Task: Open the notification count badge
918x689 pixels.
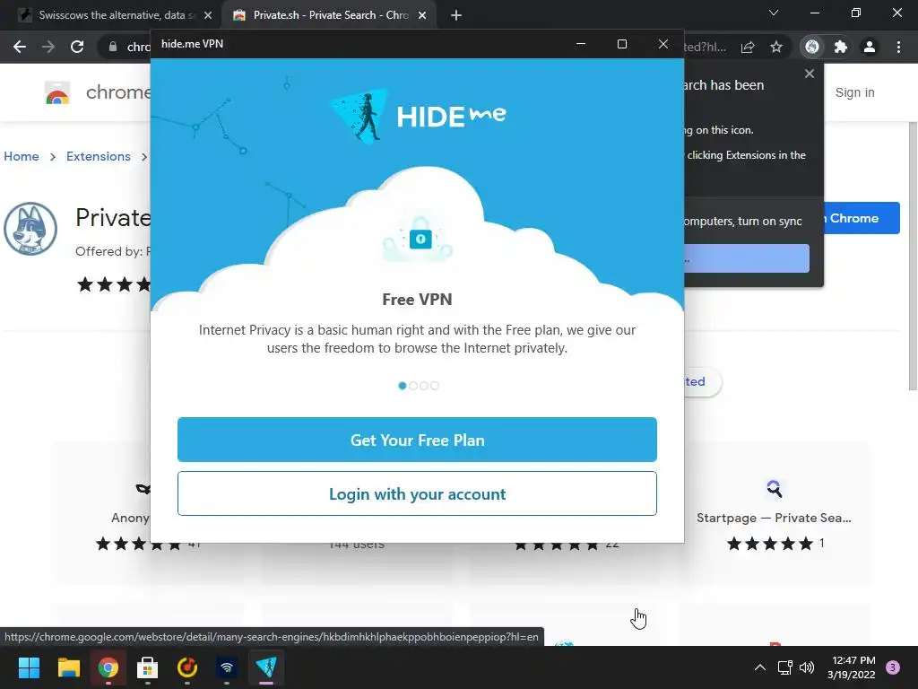Action: tap(893, 667)
